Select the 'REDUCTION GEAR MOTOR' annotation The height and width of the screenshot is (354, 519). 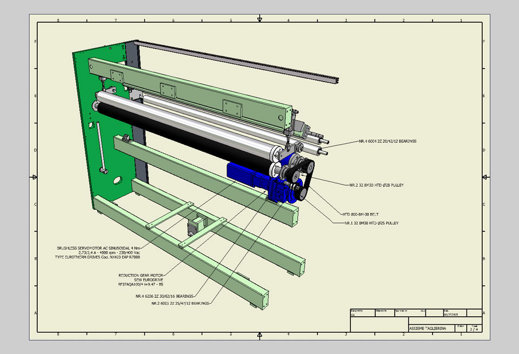pyautogui.click(x=141, y=275)
